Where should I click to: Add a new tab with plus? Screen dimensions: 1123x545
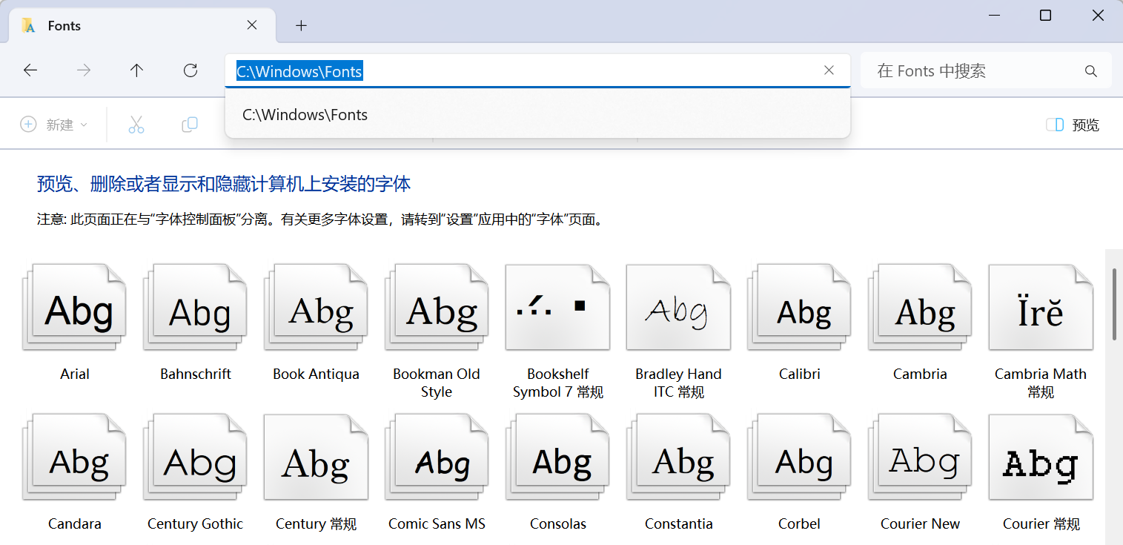301,25
